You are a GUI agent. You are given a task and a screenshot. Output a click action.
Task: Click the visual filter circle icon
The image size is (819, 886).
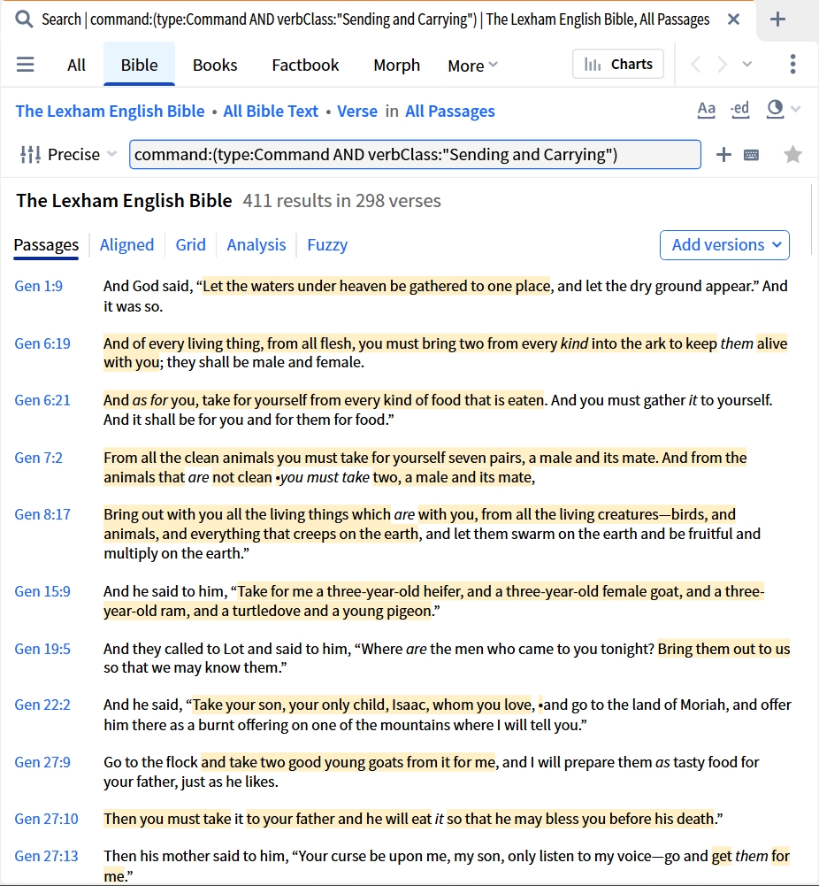click(x=775, y=109)
